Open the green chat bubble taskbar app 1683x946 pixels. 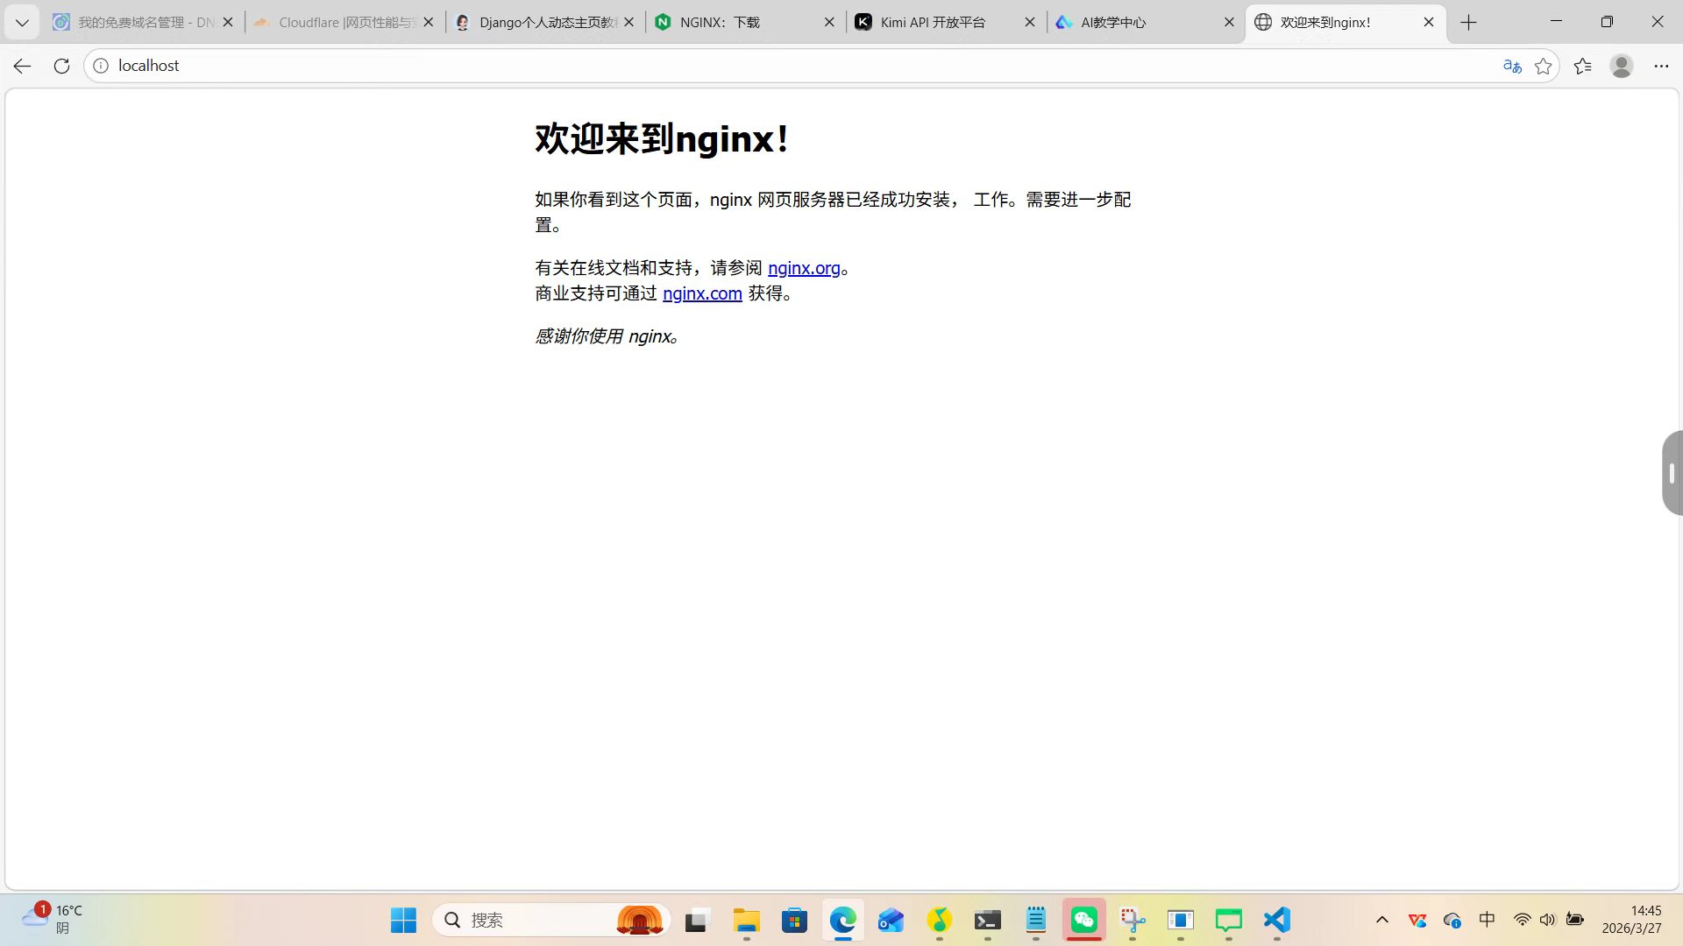pos(1229,920)
